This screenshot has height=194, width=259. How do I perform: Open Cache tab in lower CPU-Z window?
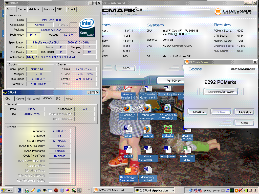(x=20, y=99)
